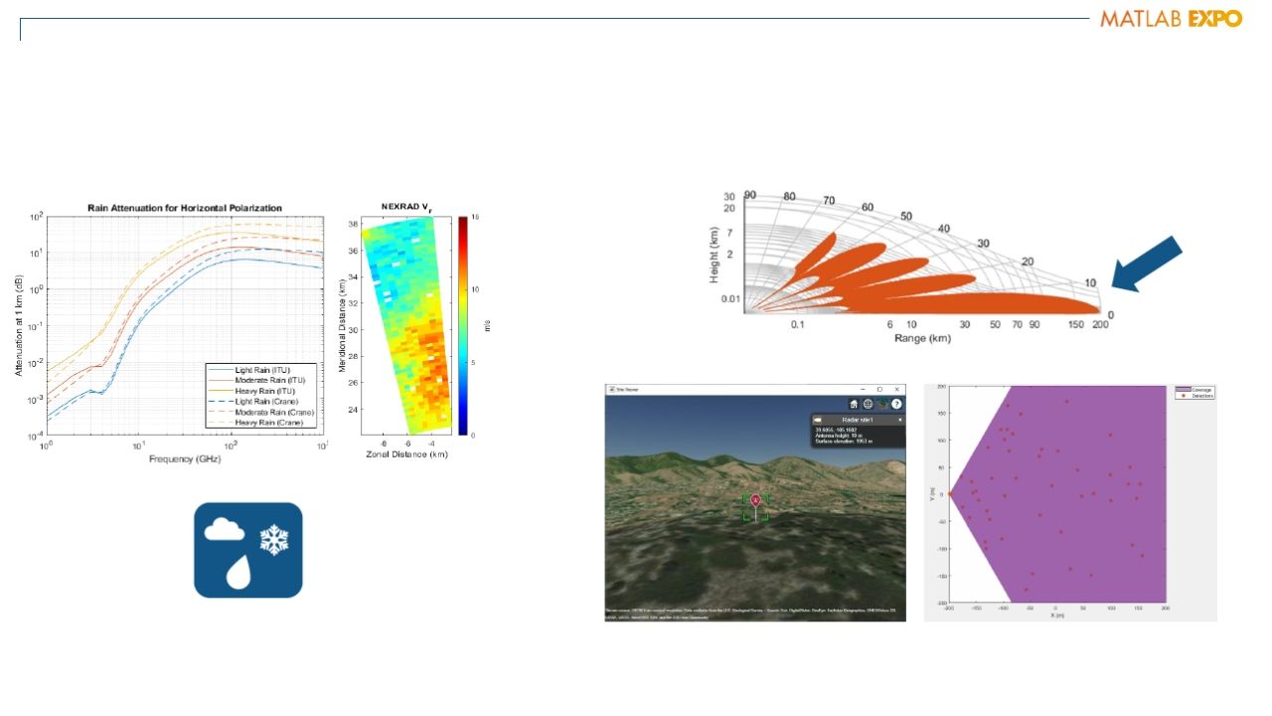Click the Surface elevation line in the popup
Viewport: 1272px width, 716px height.
pyautogui.click(x=845, y=441)
